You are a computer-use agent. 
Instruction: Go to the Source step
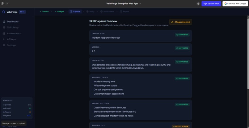(x=44, y=11)
